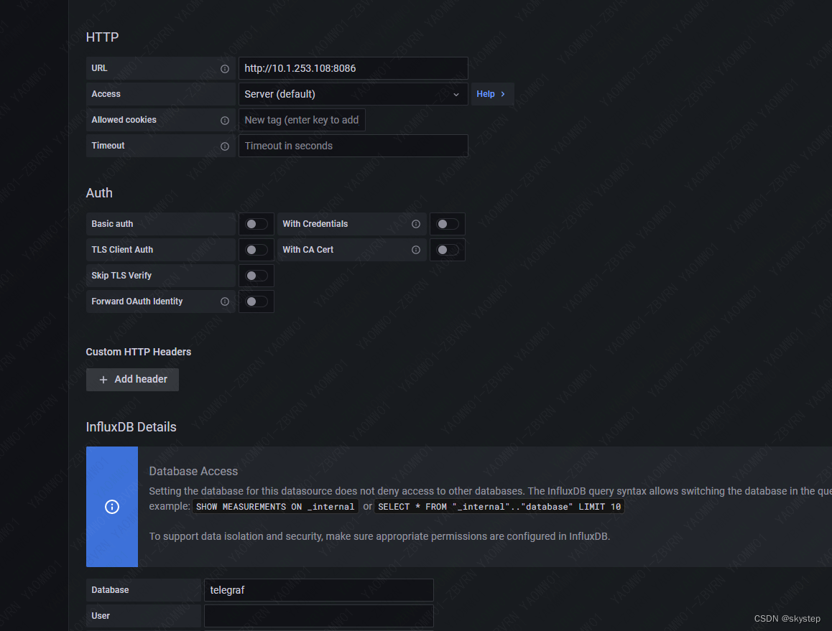Image resolution: width=832 pixels, height=631 pixels.
Task: Expand the Access Help section
Action: (x=492, y=94)
